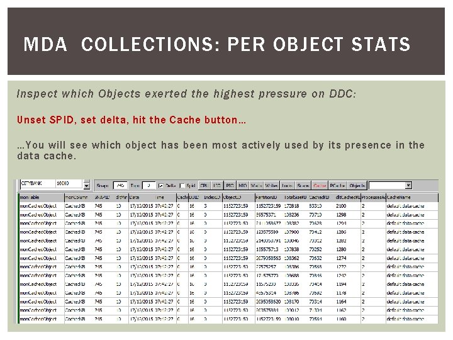Viewport: 453px width, 340px height.
Task: Click the Top input field
Action: point(149,186)
